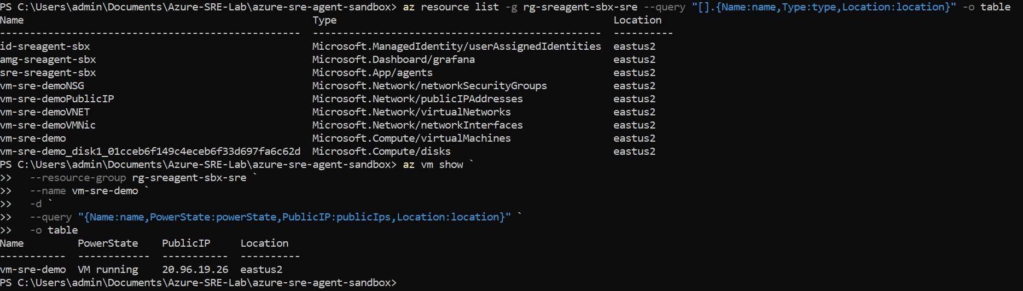Select resource name id-sreagent-sbx
The height and width of the screenshot is (291, 1023).
[45, 46]
